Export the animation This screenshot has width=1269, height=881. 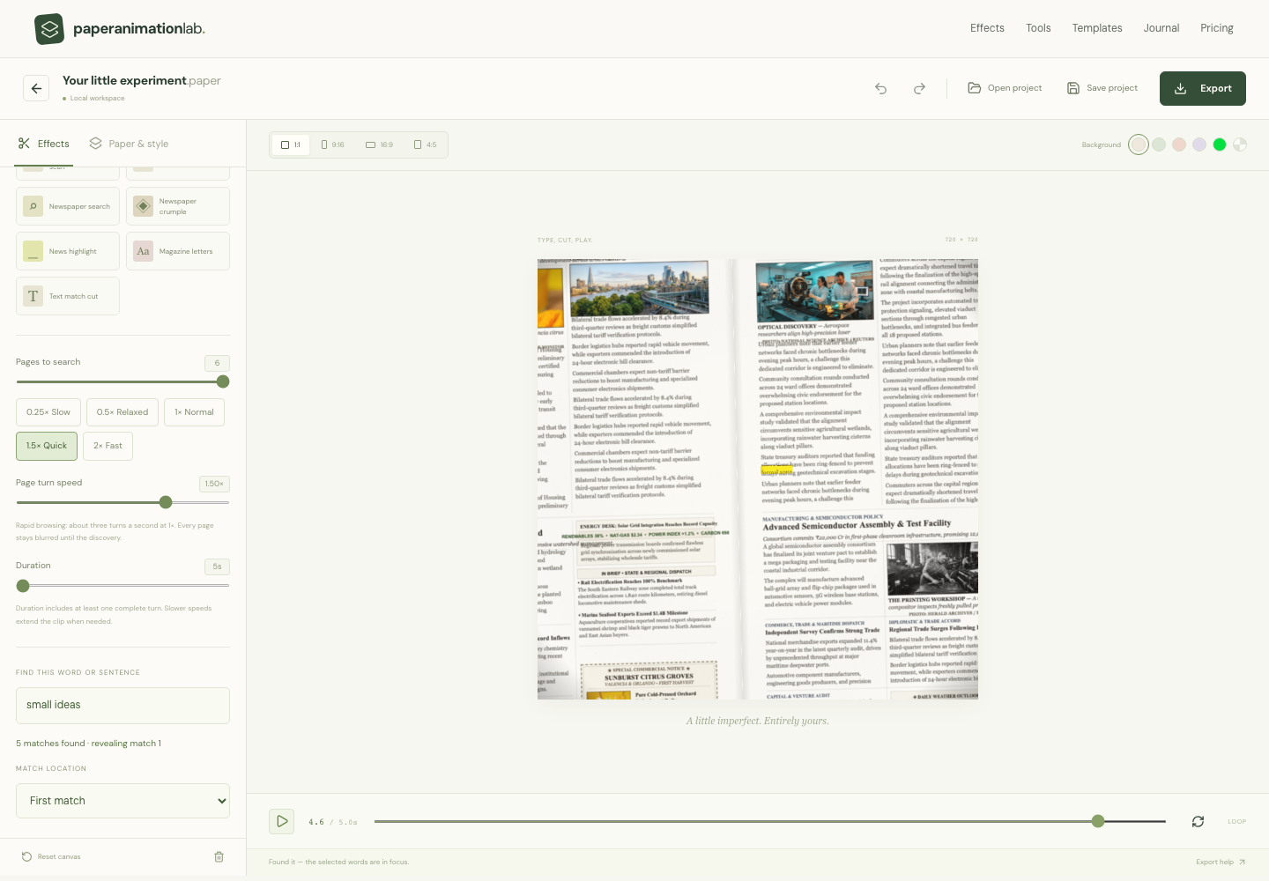coord(1203,88)
